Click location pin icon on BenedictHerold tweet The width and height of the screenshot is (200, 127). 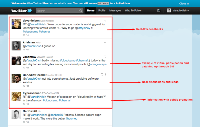tap(105, 75)
